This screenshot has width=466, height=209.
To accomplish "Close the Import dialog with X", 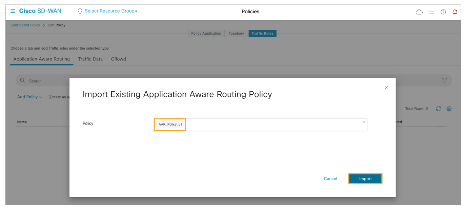I will click(386, 88).
